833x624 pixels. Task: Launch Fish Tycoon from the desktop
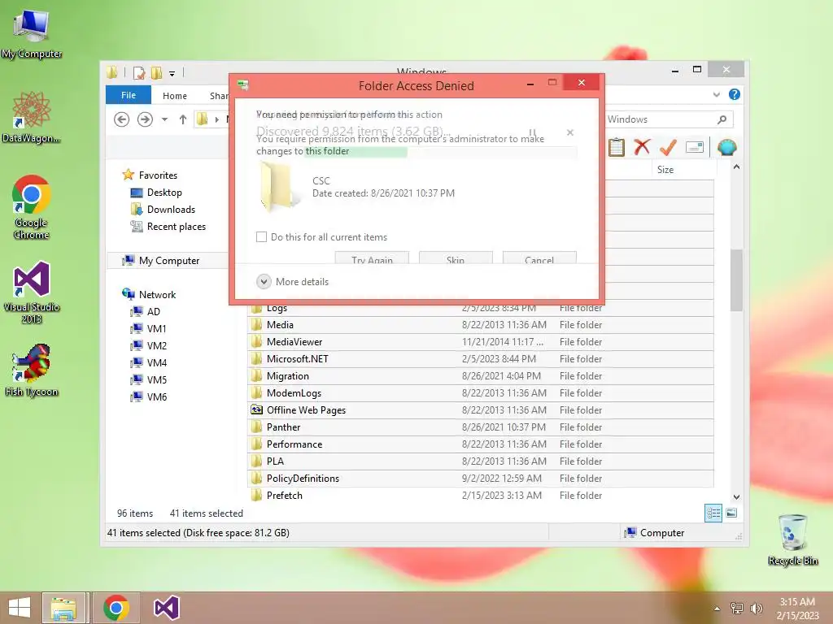[31, 370]
